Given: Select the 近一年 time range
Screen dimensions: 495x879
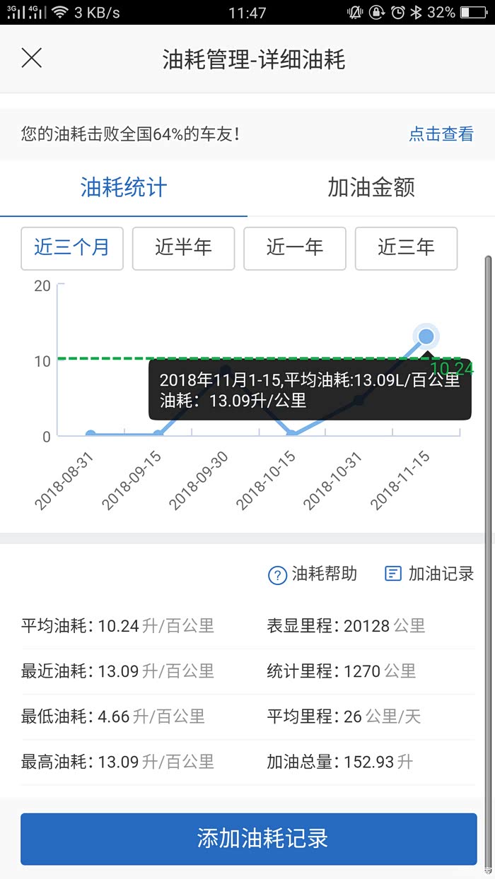Looking at the screenshot, I should coord(294,248).
